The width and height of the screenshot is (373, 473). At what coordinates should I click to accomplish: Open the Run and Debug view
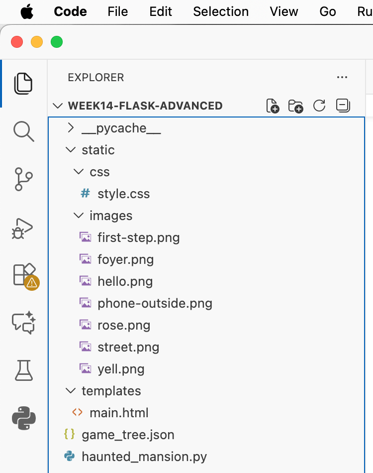pos(23,228)
